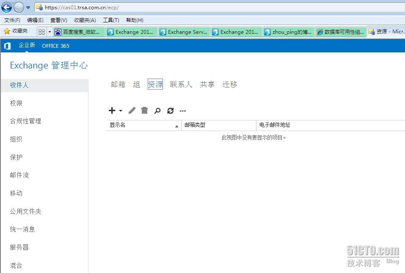Switch to the 迁移 sub-tab
Viewport: 405px width, 273px height.
click(230, 85)
